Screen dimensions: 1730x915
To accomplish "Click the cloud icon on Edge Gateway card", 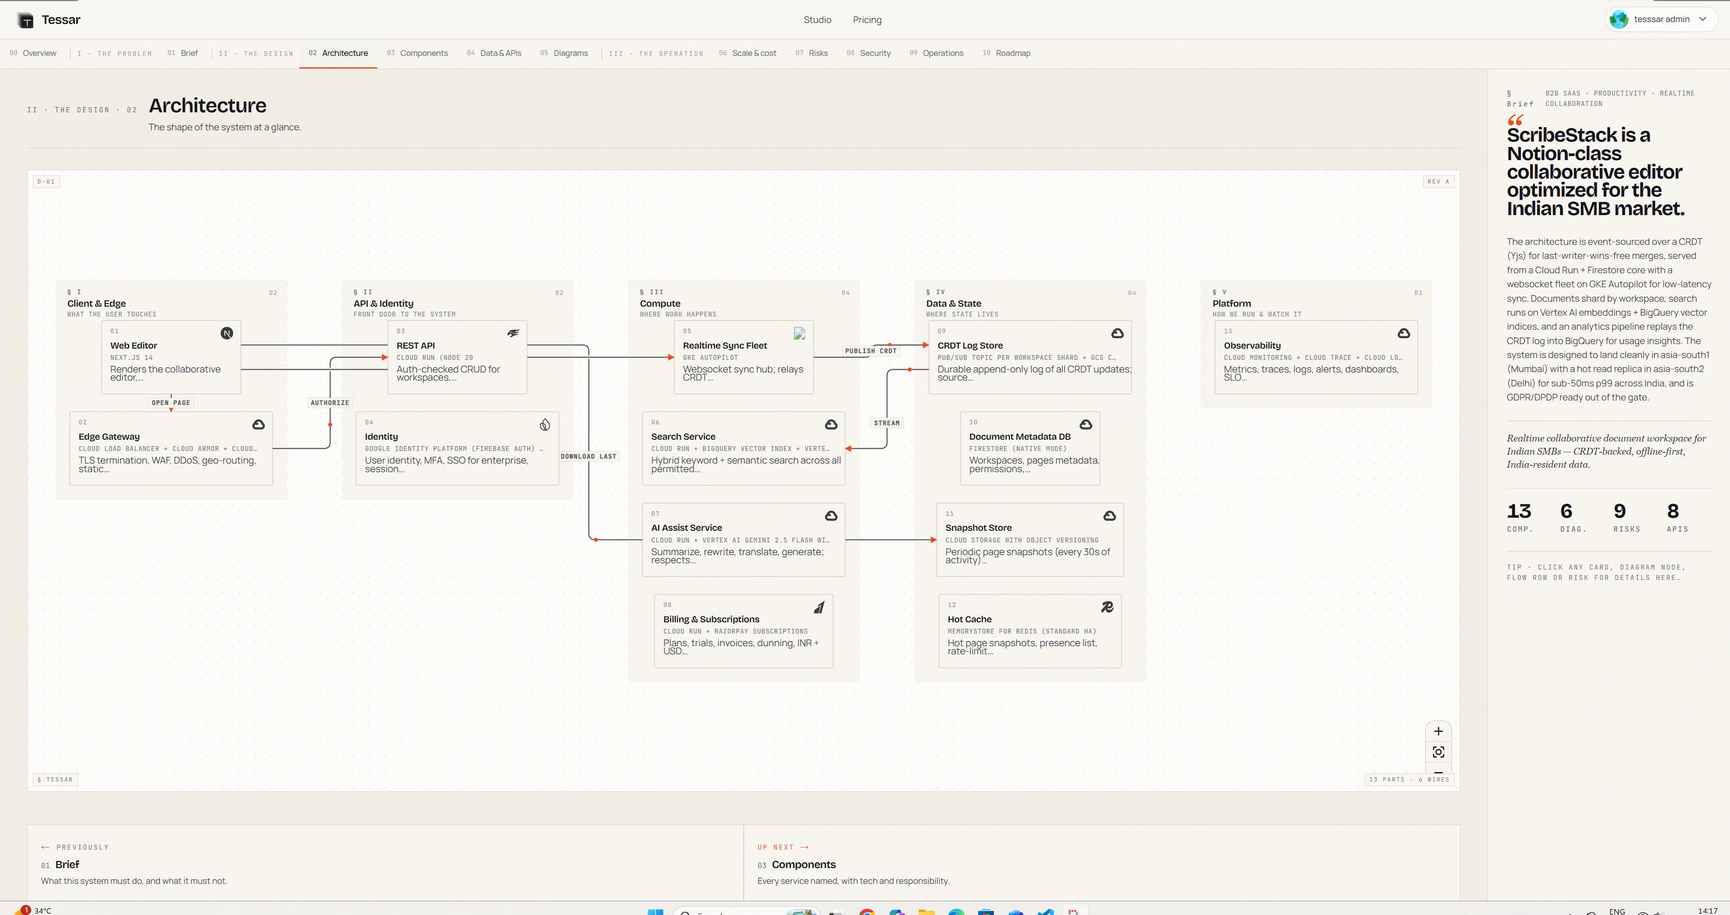I will pyautogui.click(x=259, y=425).
